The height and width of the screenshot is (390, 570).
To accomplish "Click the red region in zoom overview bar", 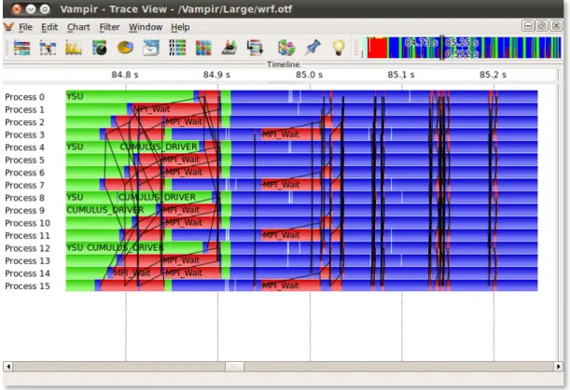I will (377, 48).
